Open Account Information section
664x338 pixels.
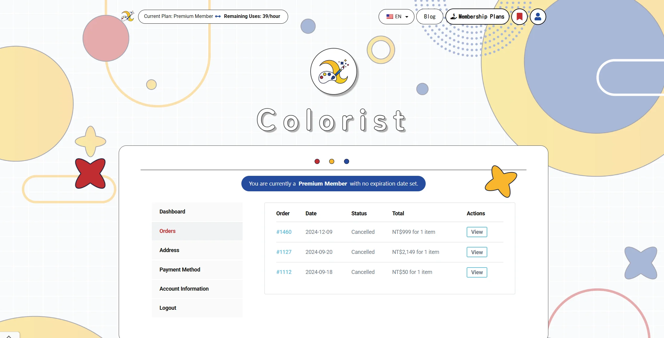tap(197, 289)
